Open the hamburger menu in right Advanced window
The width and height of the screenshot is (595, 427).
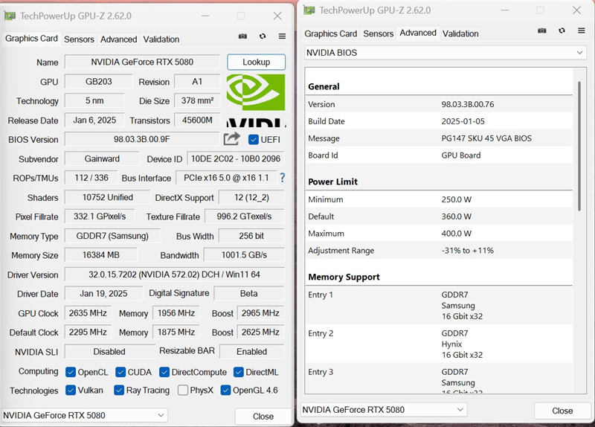coord(582,30)
